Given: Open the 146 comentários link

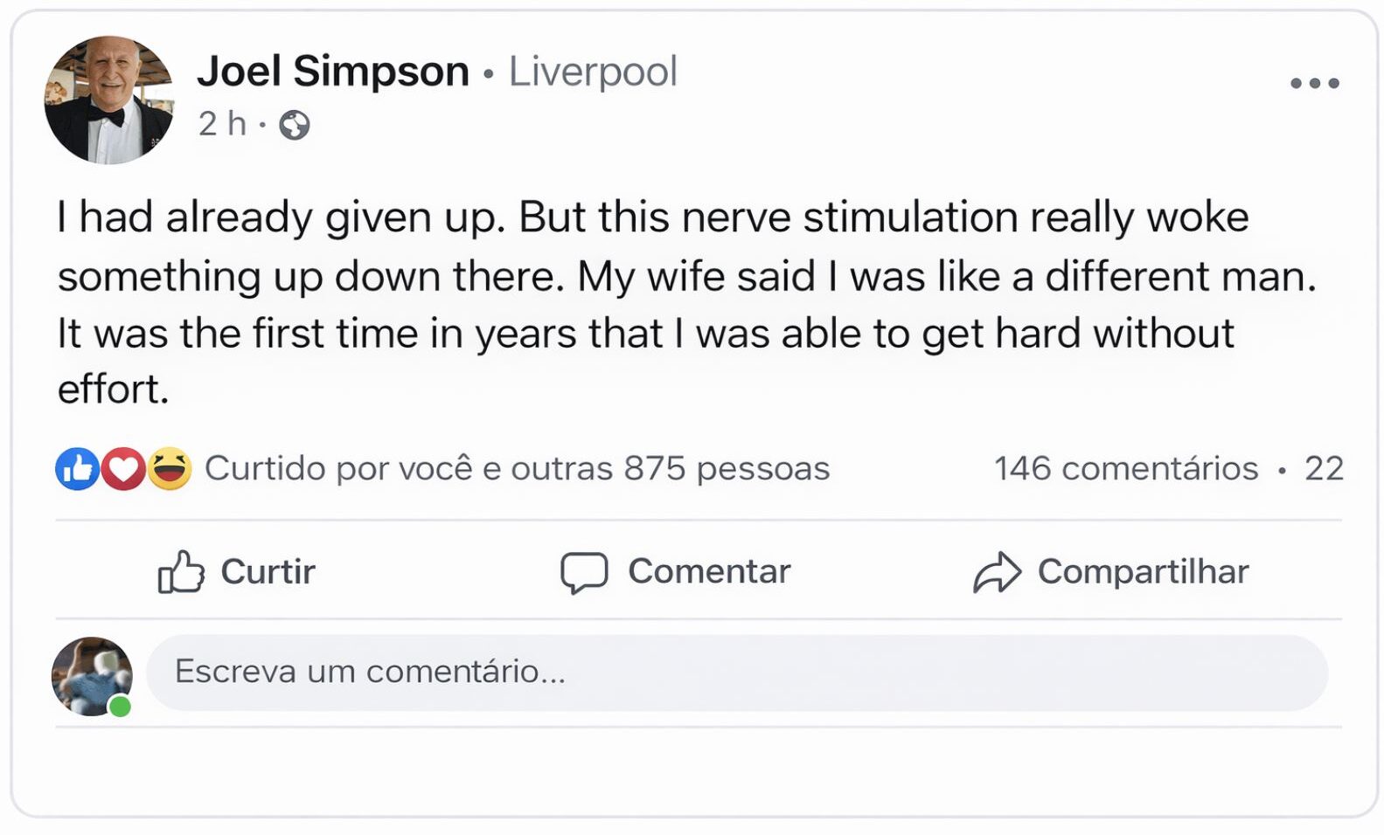Looking at the screenshot, I should (x=1125, y=469).
